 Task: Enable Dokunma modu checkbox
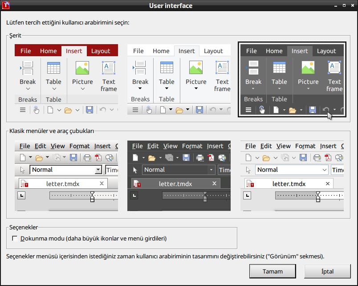tap(15, 238)
